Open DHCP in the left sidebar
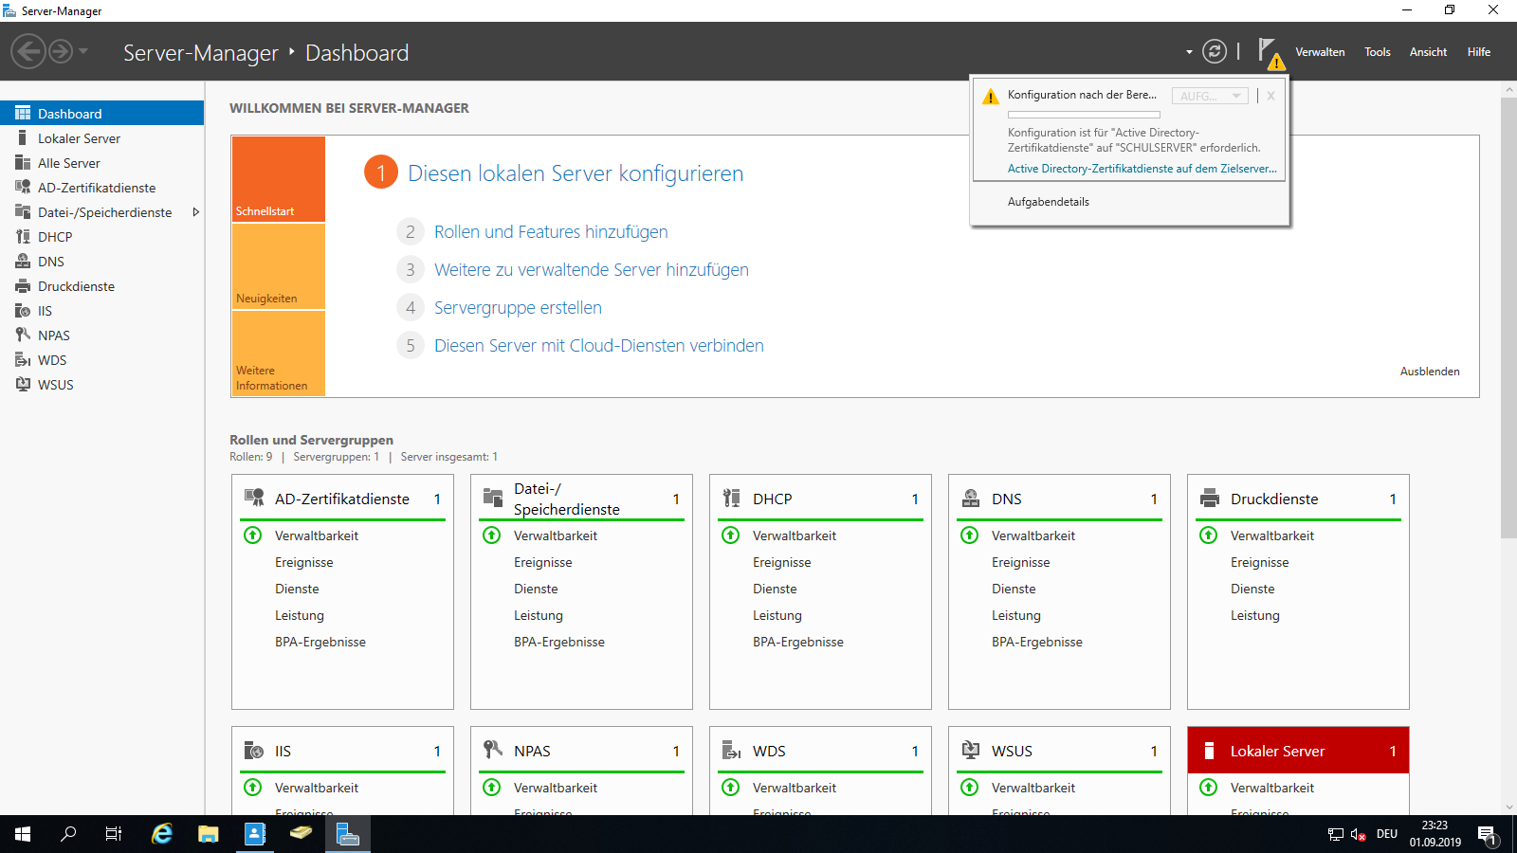Screen dimensions: 1517x853 [x=55, y=237]
